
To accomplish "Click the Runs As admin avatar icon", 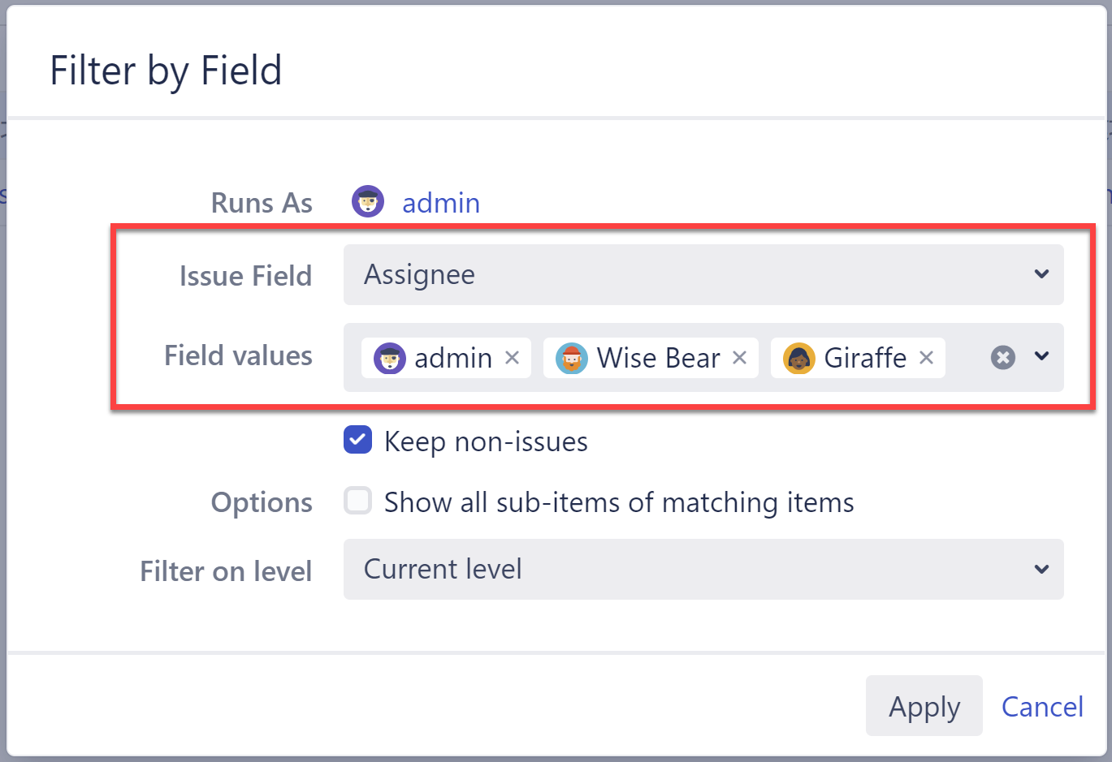I will [x=368, y=201].
